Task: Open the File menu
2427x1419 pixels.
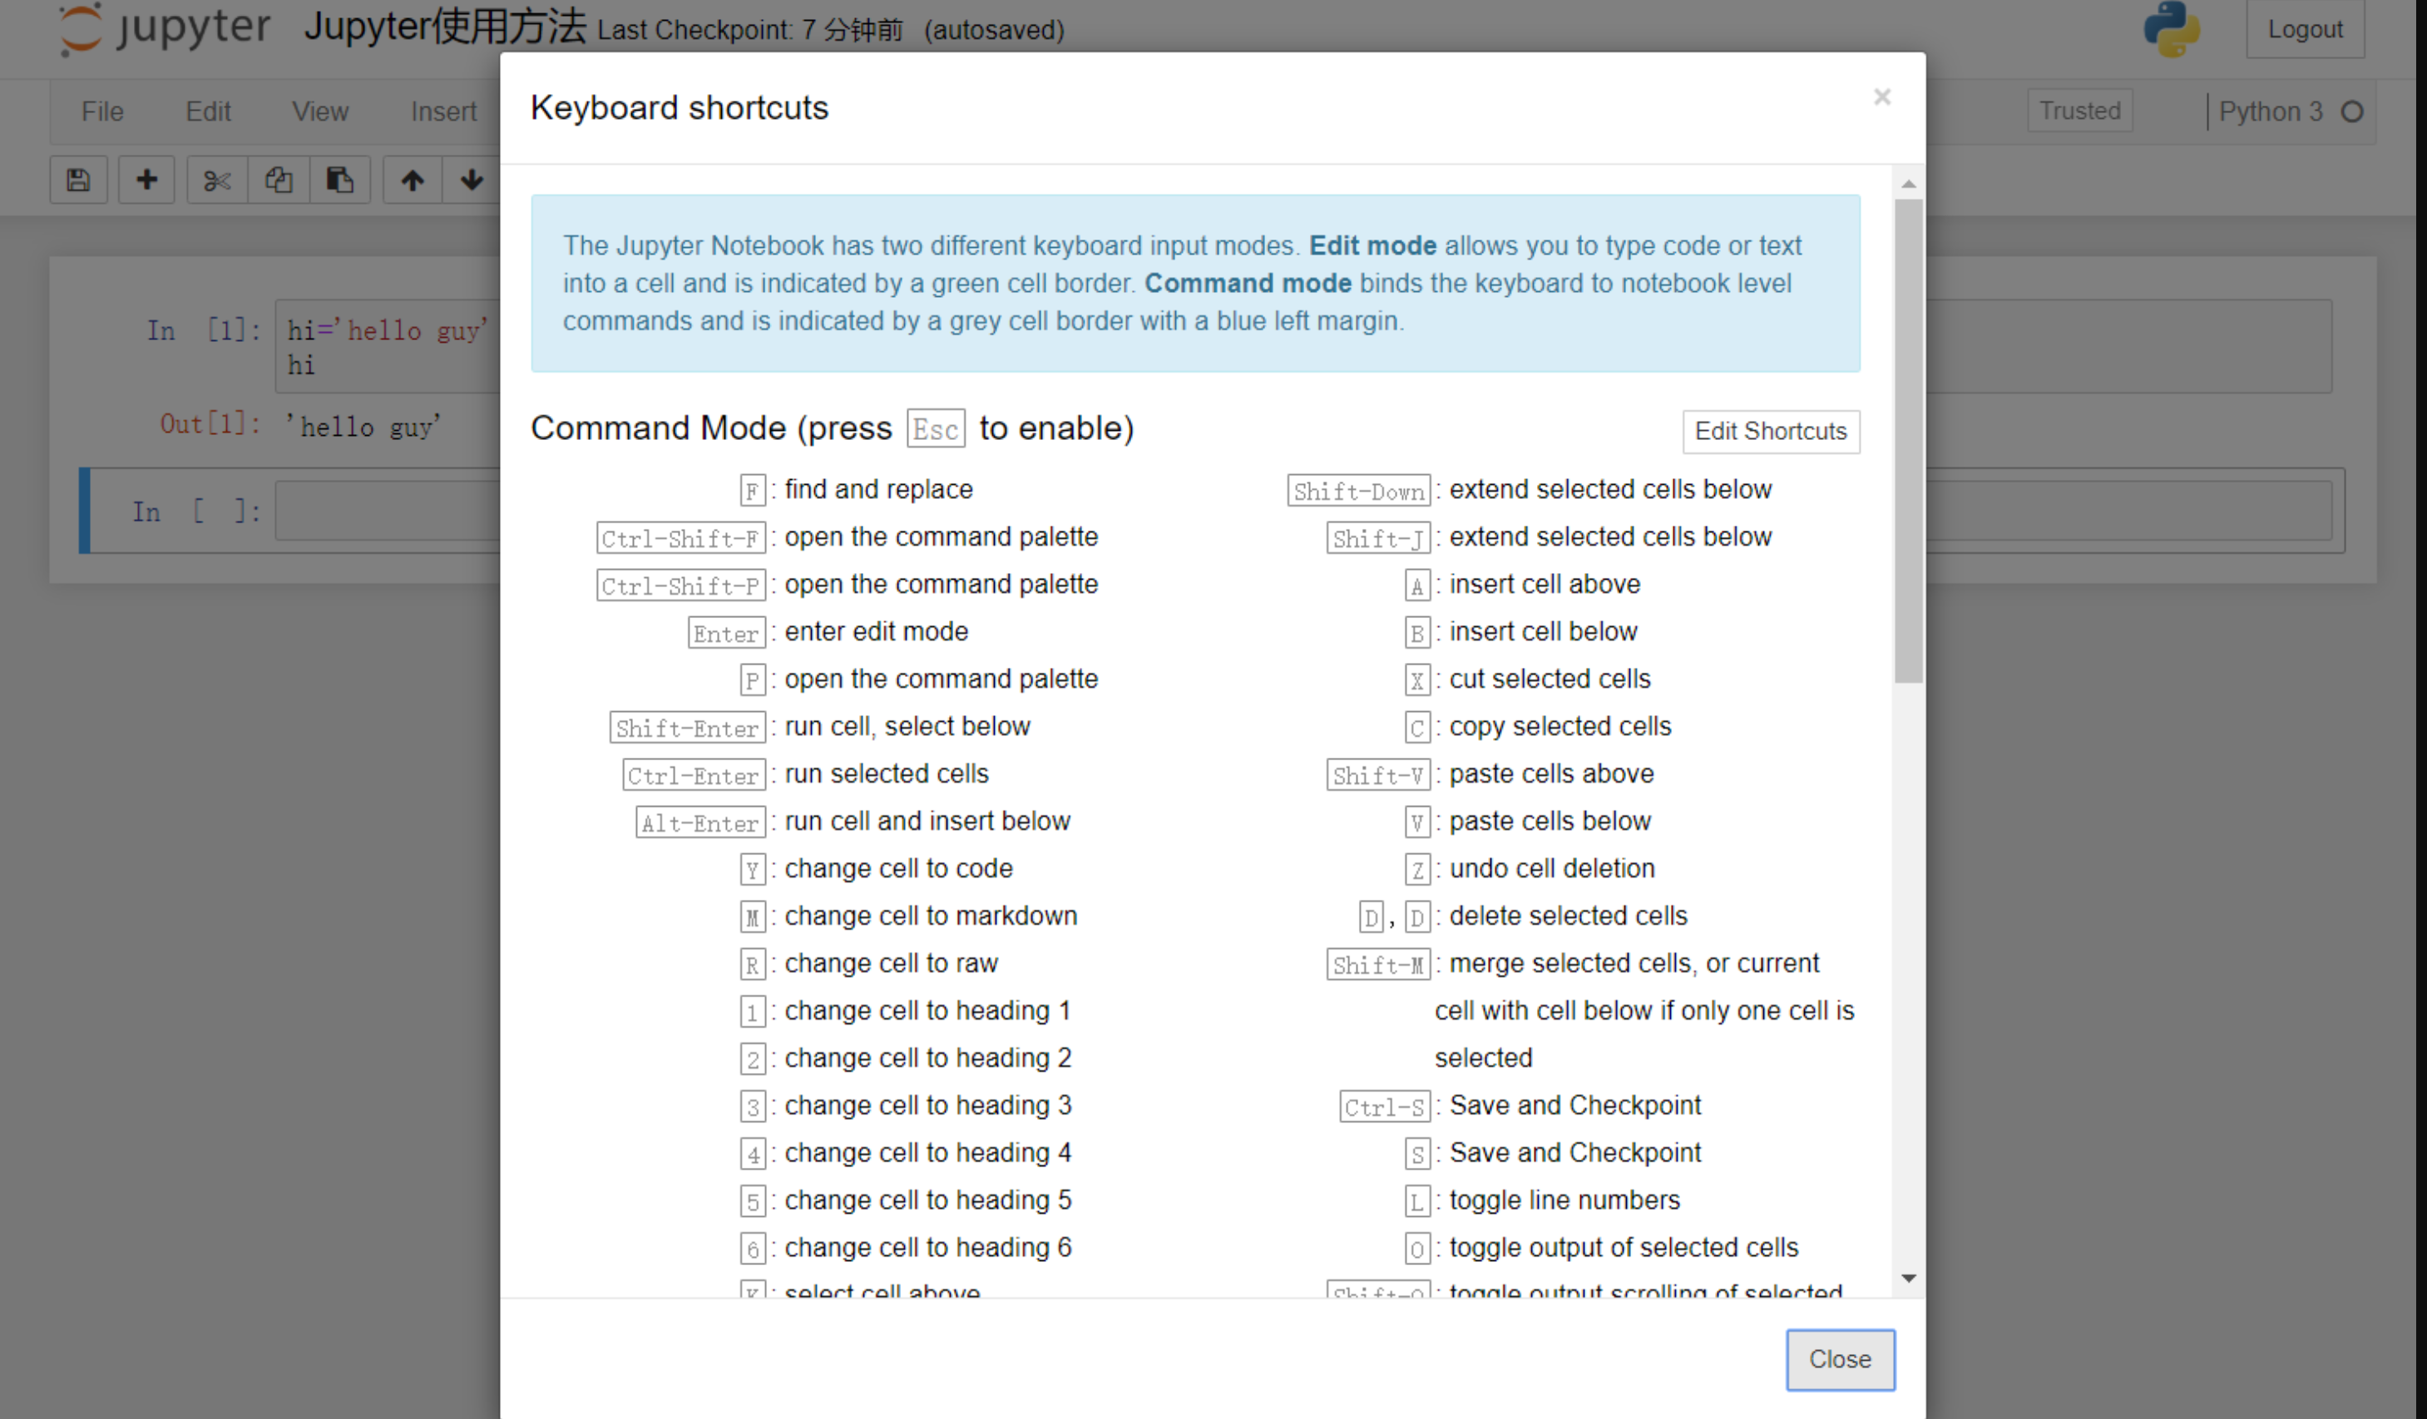Action: 102,111
